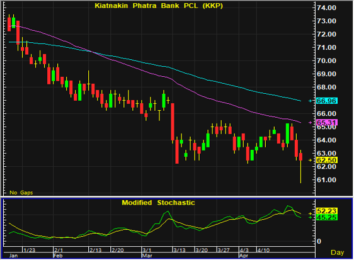
Task: Select the cyan moving average value 66.96
Action: pyautogui.click(x=327, y=101)
